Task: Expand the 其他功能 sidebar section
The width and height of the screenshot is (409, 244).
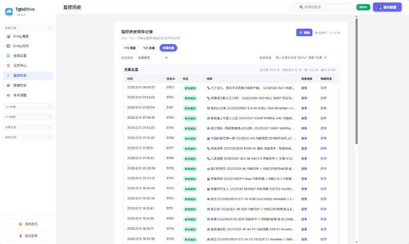Action: [x=28, y=137]
